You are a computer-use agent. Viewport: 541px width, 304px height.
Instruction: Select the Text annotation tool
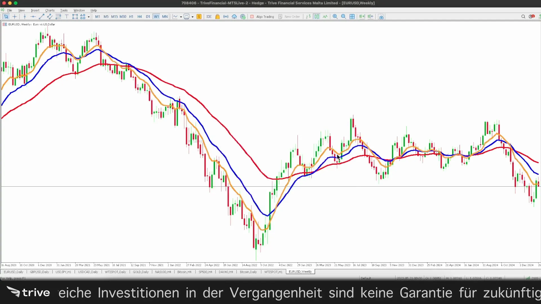click(x=67, y=17)
